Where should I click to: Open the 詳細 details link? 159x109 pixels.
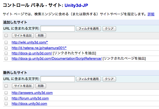[151, 14]
